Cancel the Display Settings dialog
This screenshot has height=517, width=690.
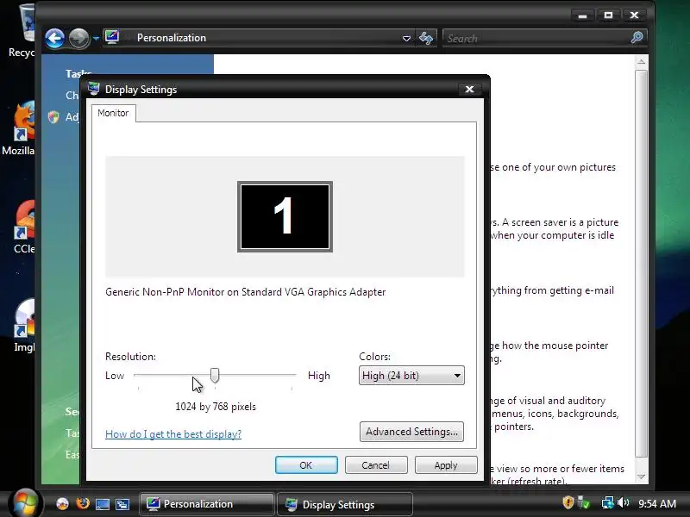pyautogui.click(x=376, y=465)
